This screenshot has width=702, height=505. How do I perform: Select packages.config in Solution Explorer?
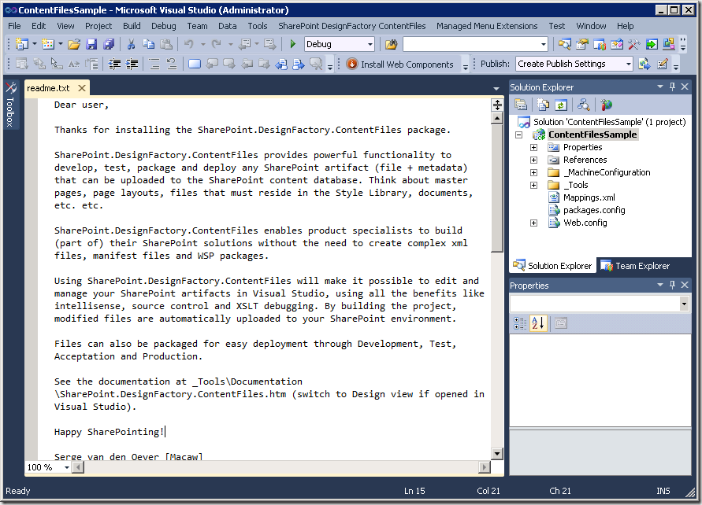coord(594,210)
